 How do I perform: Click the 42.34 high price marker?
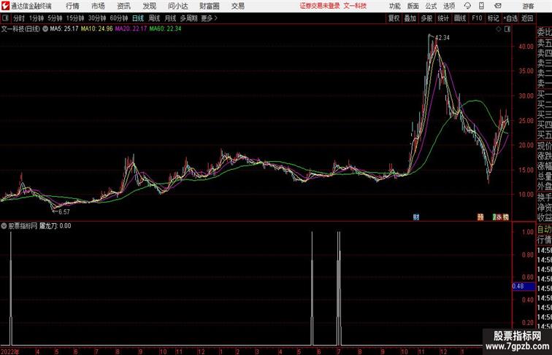pyautogui.click(x=442, y=38)
